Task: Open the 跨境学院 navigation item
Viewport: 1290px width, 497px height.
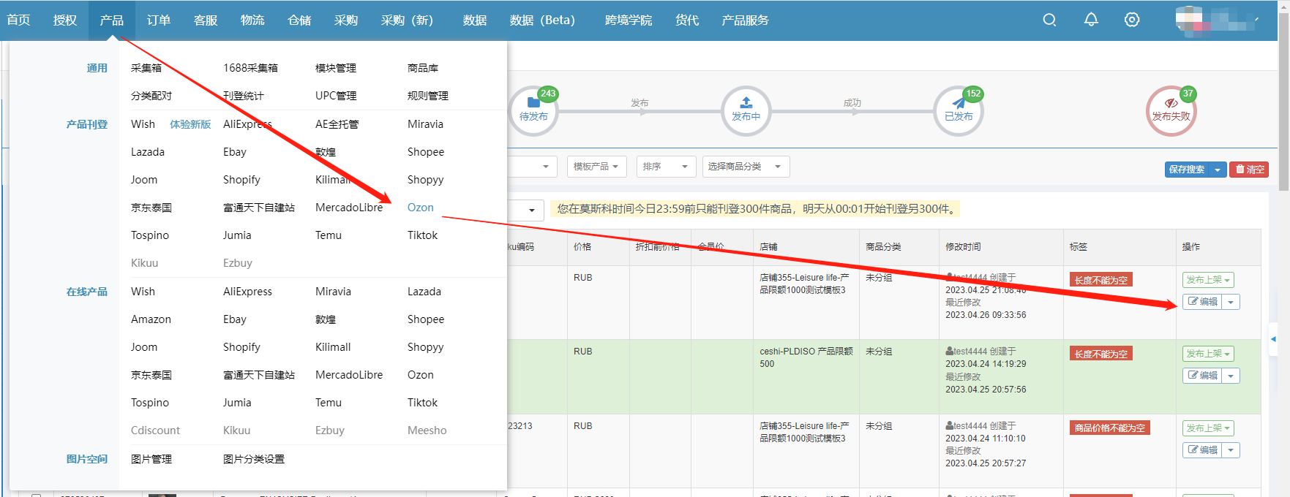Action: click(629, 20)
